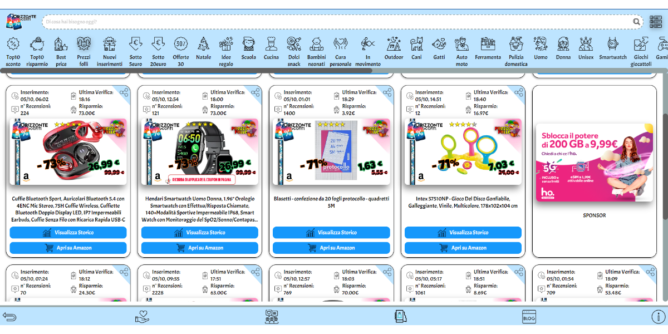The width and height of the screenshot is (668, 334).
Task: Open the community group icon at bottom
Action: (272, 317)
